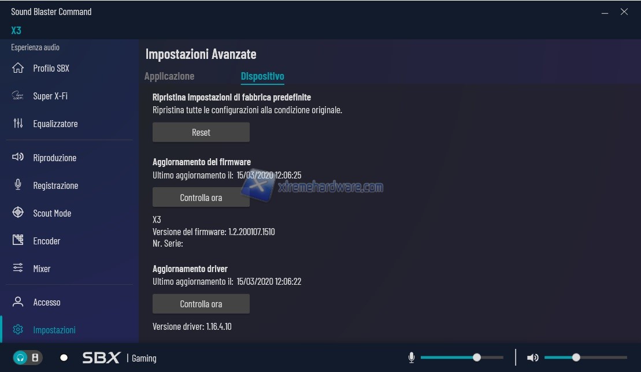The height and width of the screenshot is (372, 641).
Task: Select the Dispositivo tab
Action: click(262, 76)
